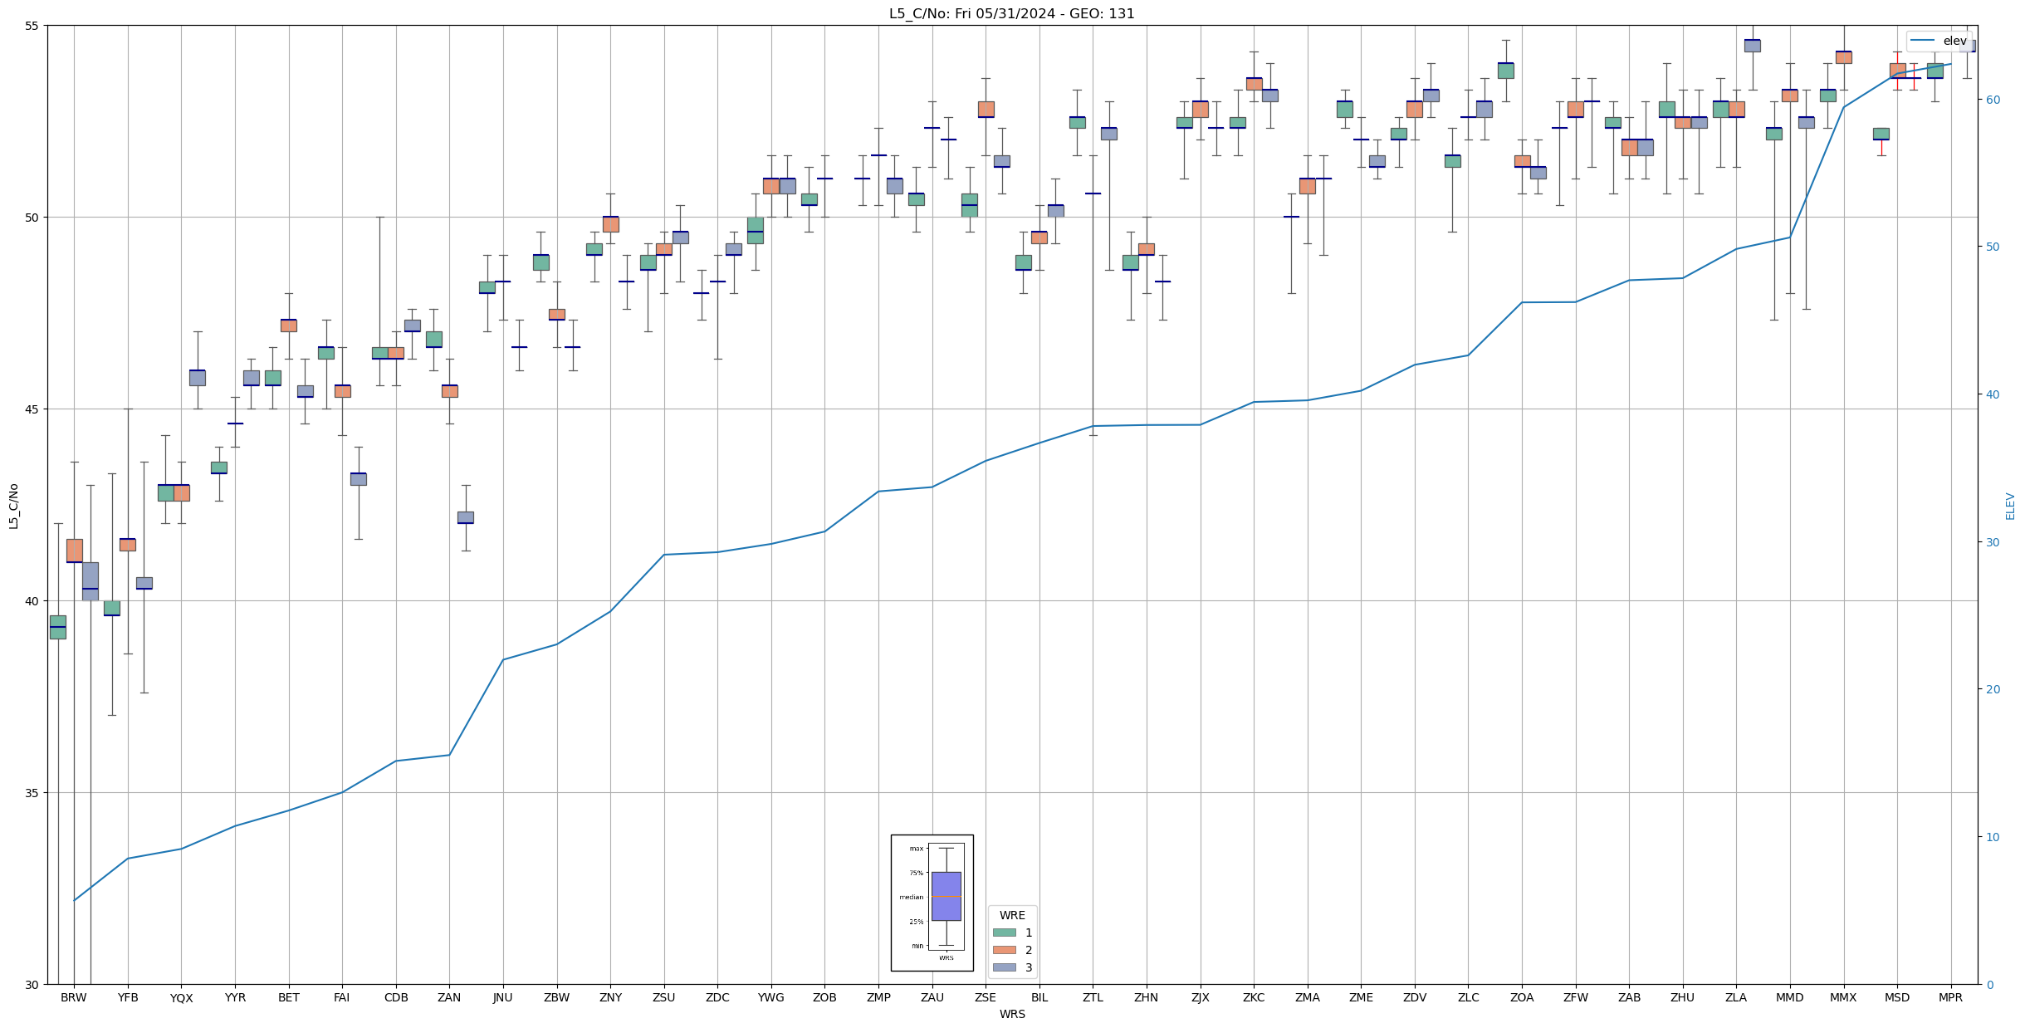Viewport: 2025px width, 1028px height.
Task: Click the 45 tick on left axis
Action: pyautogui.click(x=32, y=409)
